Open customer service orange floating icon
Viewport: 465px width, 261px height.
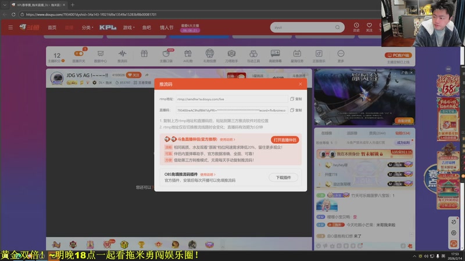(454, 244)
